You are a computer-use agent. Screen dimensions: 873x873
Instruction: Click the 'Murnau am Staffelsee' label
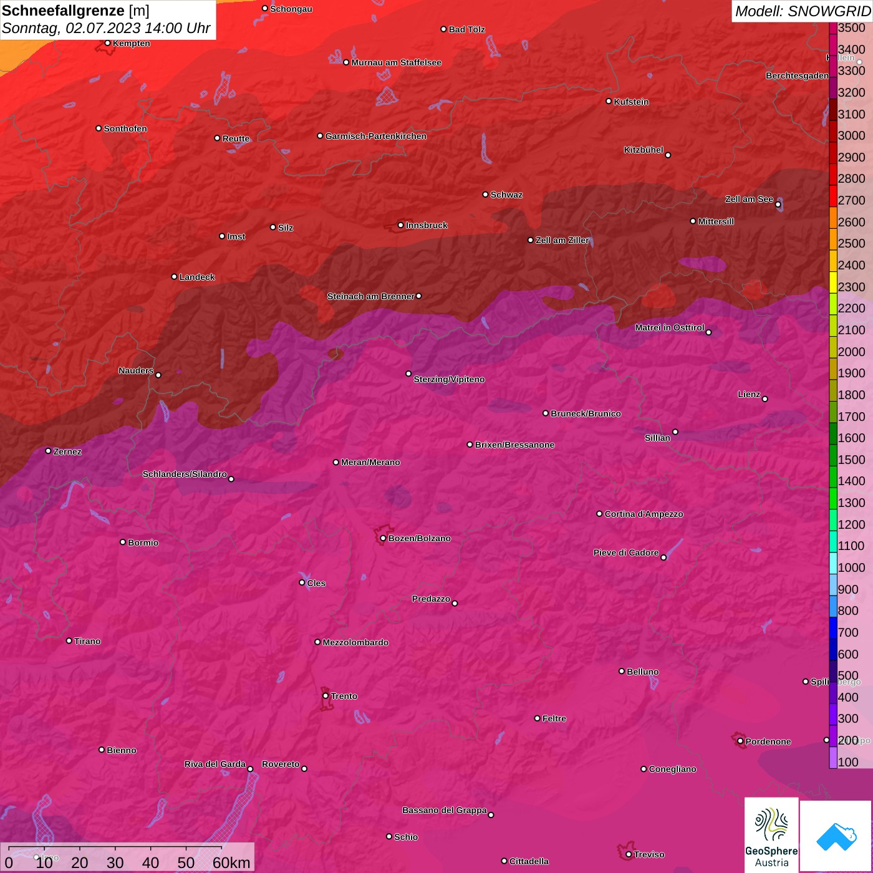tap(396, 62)
